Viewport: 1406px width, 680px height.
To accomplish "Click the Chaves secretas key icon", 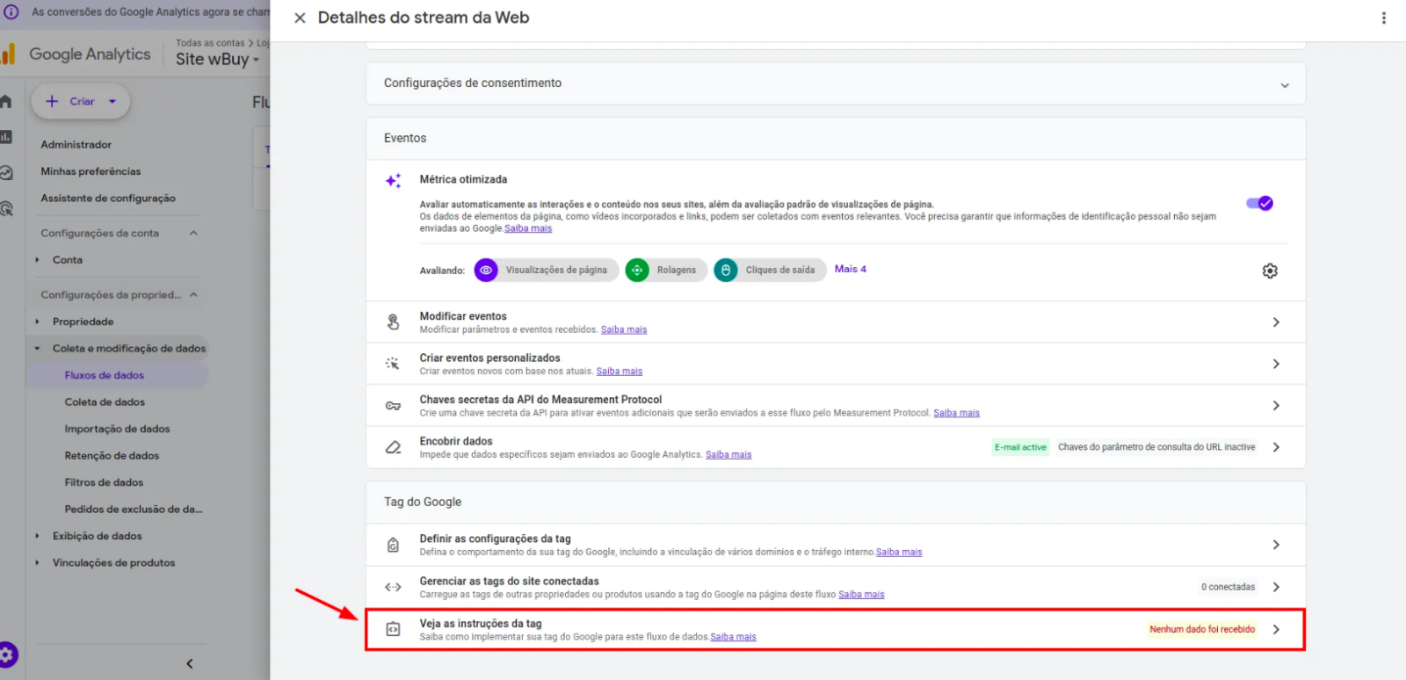I will (393, 406).
